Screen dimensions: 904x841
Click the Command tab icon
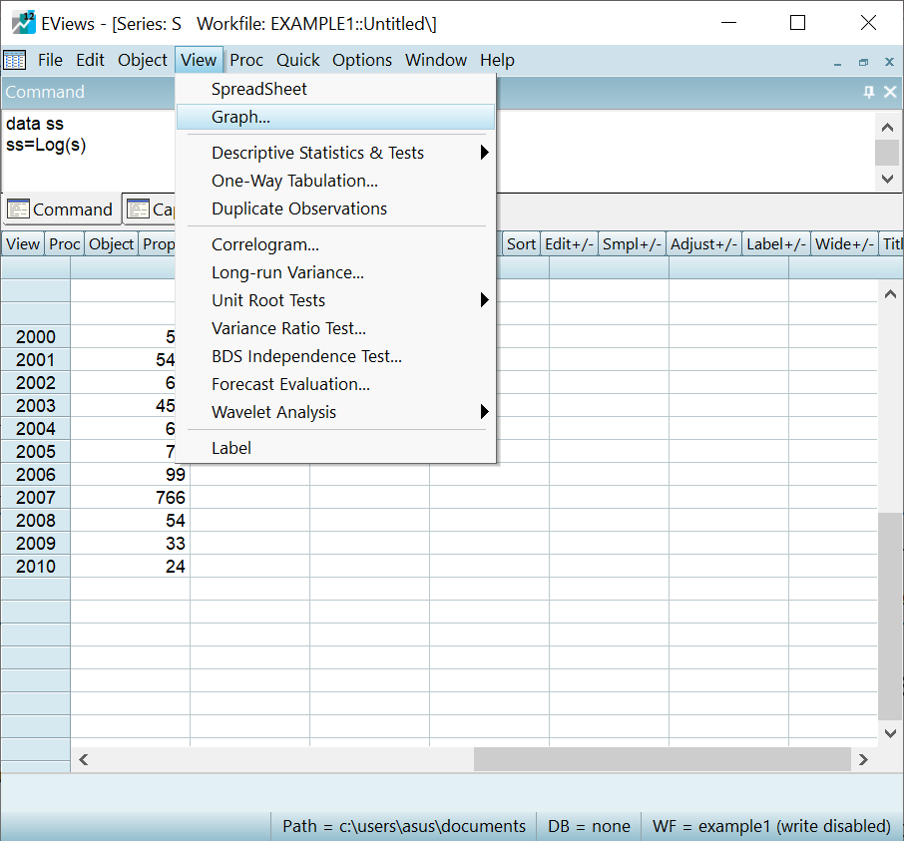(18, 210)
